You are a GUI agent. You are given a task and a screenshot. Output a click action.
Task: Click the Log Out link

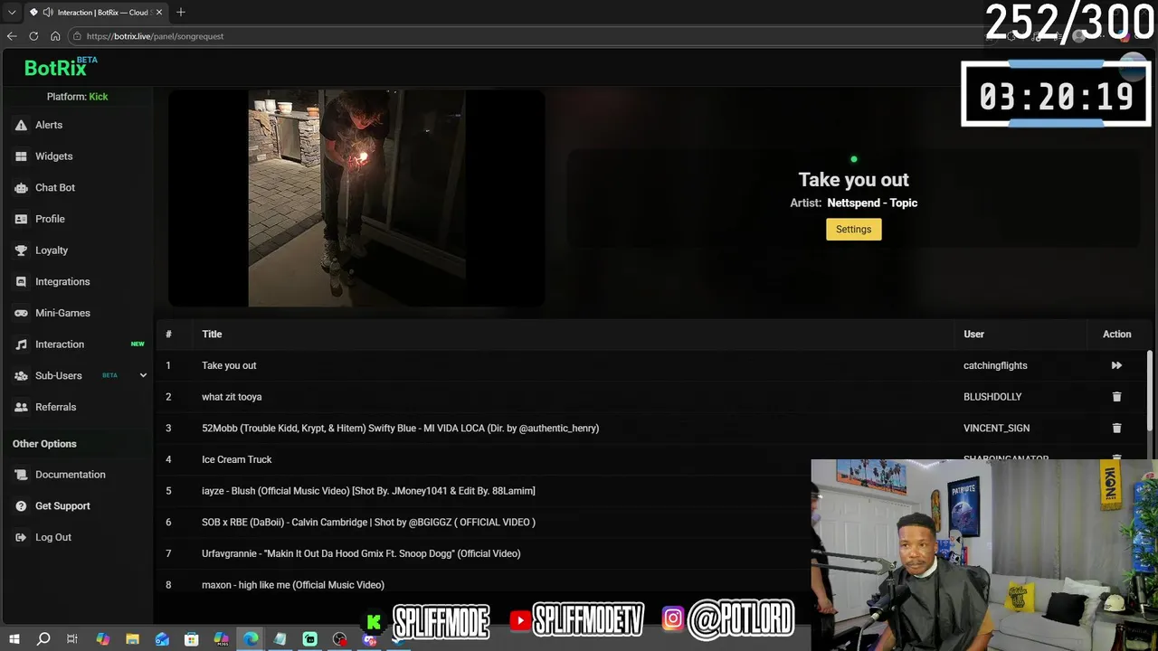coord(53,537)
